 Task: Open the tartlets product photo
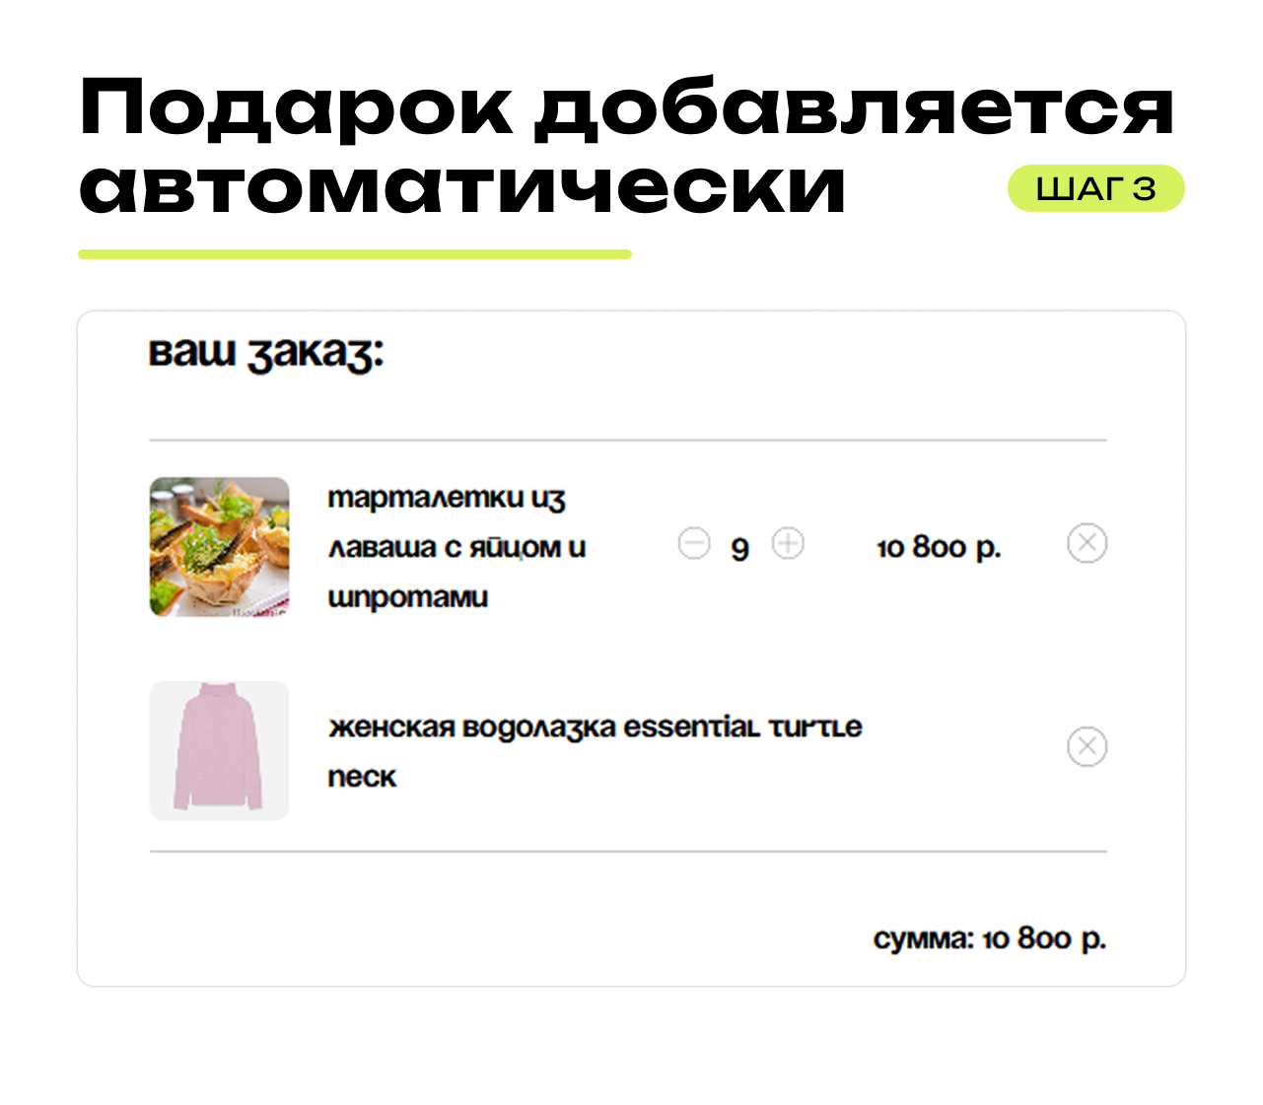coord(220,547)
